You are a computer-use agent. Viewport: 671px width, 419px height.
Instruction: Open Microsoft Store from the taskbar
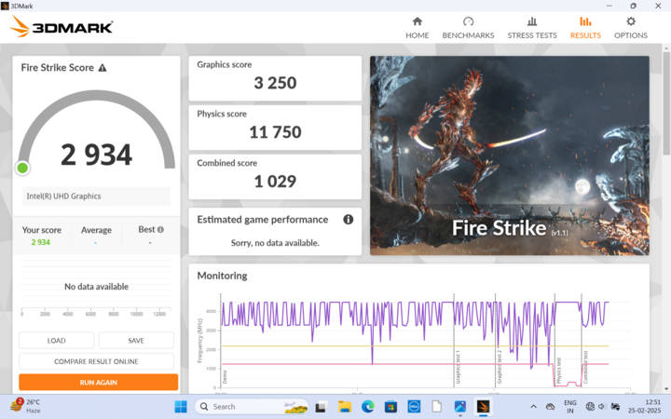[390, 407]
